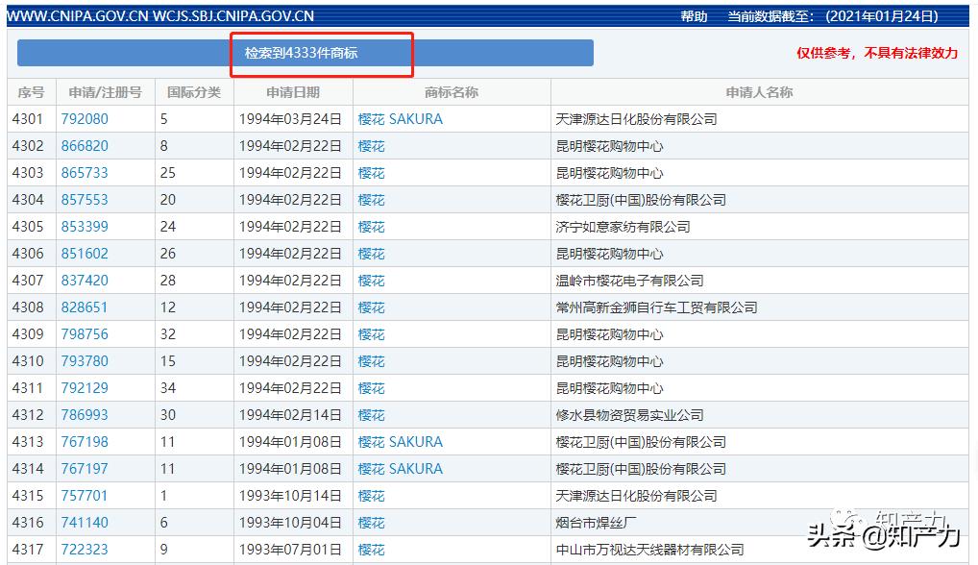Screen dimensions: 978x565
Task: Click the 商标名称 column header
Action: pyautogui.click(x=452, y=92)
